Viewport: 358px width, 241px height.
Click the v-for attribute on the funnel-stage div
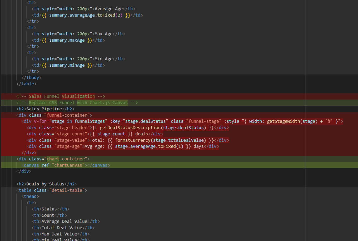pos(40,121)
